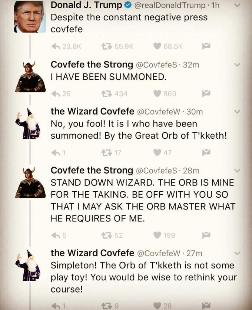Send the covfefe tweet via direct message
Screen dimensions: 252x310
tap(206, 46)
